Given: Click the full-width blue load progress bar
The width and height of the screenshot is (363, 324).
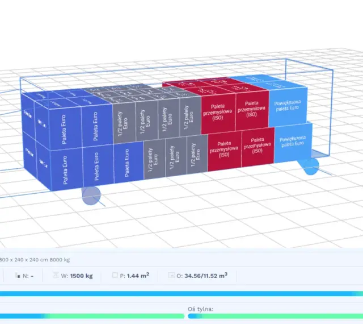Looking at the screenshot, I should 181,294.
